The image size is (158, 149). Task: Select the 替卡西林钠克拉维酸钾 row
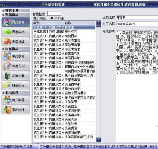click(x=64, y=98)
